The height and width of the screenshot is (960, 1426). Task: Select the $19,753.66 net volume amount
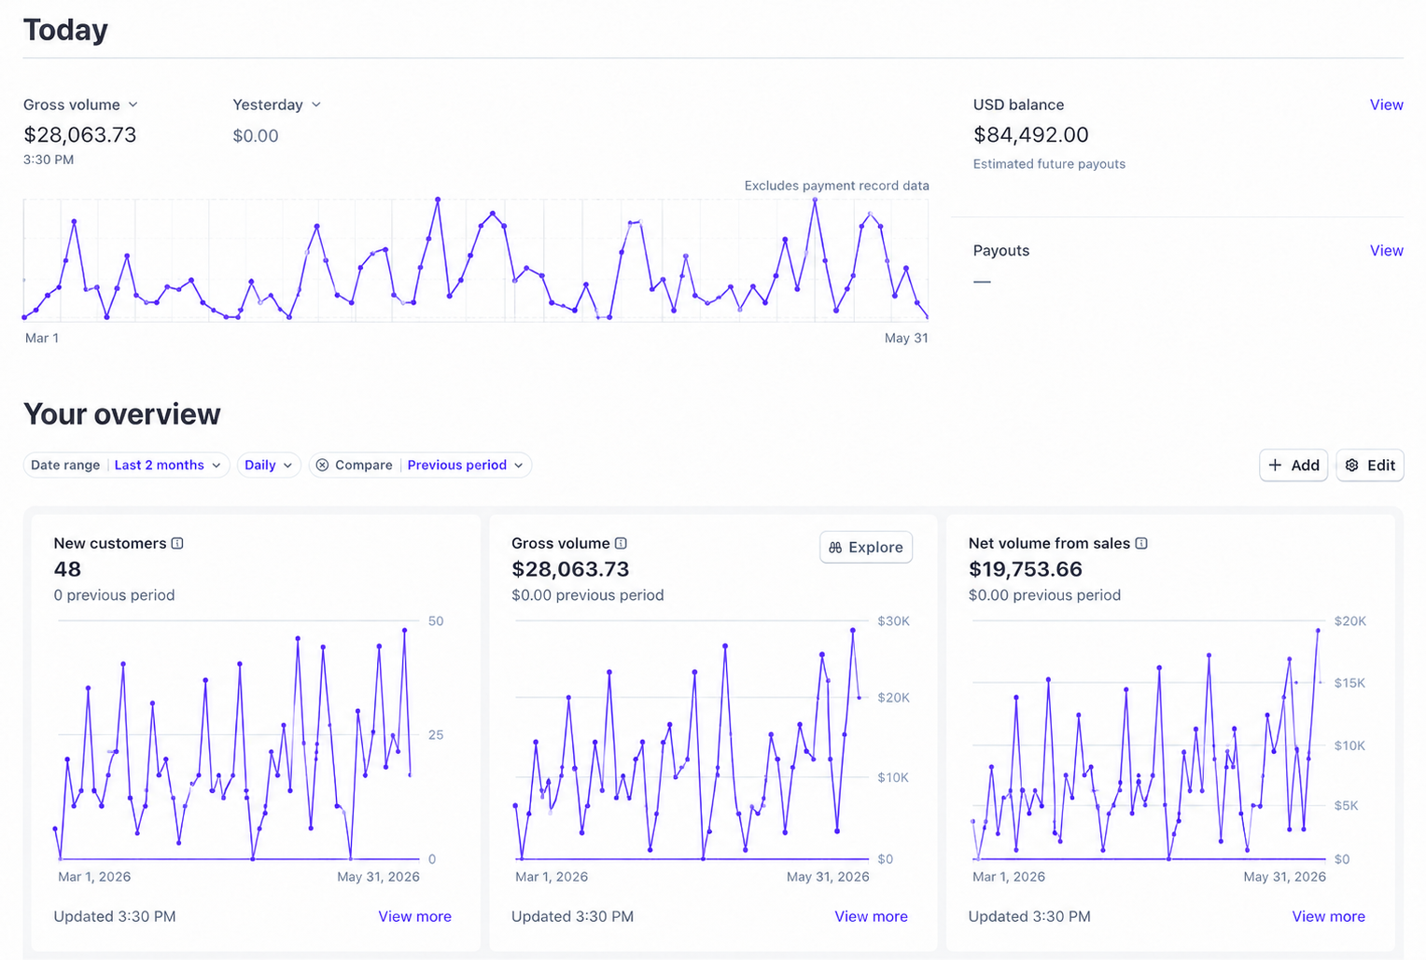coord(1026,569)
